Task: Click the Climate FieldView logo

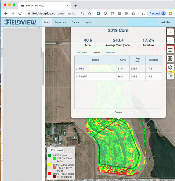Action: tap(20, 22)
